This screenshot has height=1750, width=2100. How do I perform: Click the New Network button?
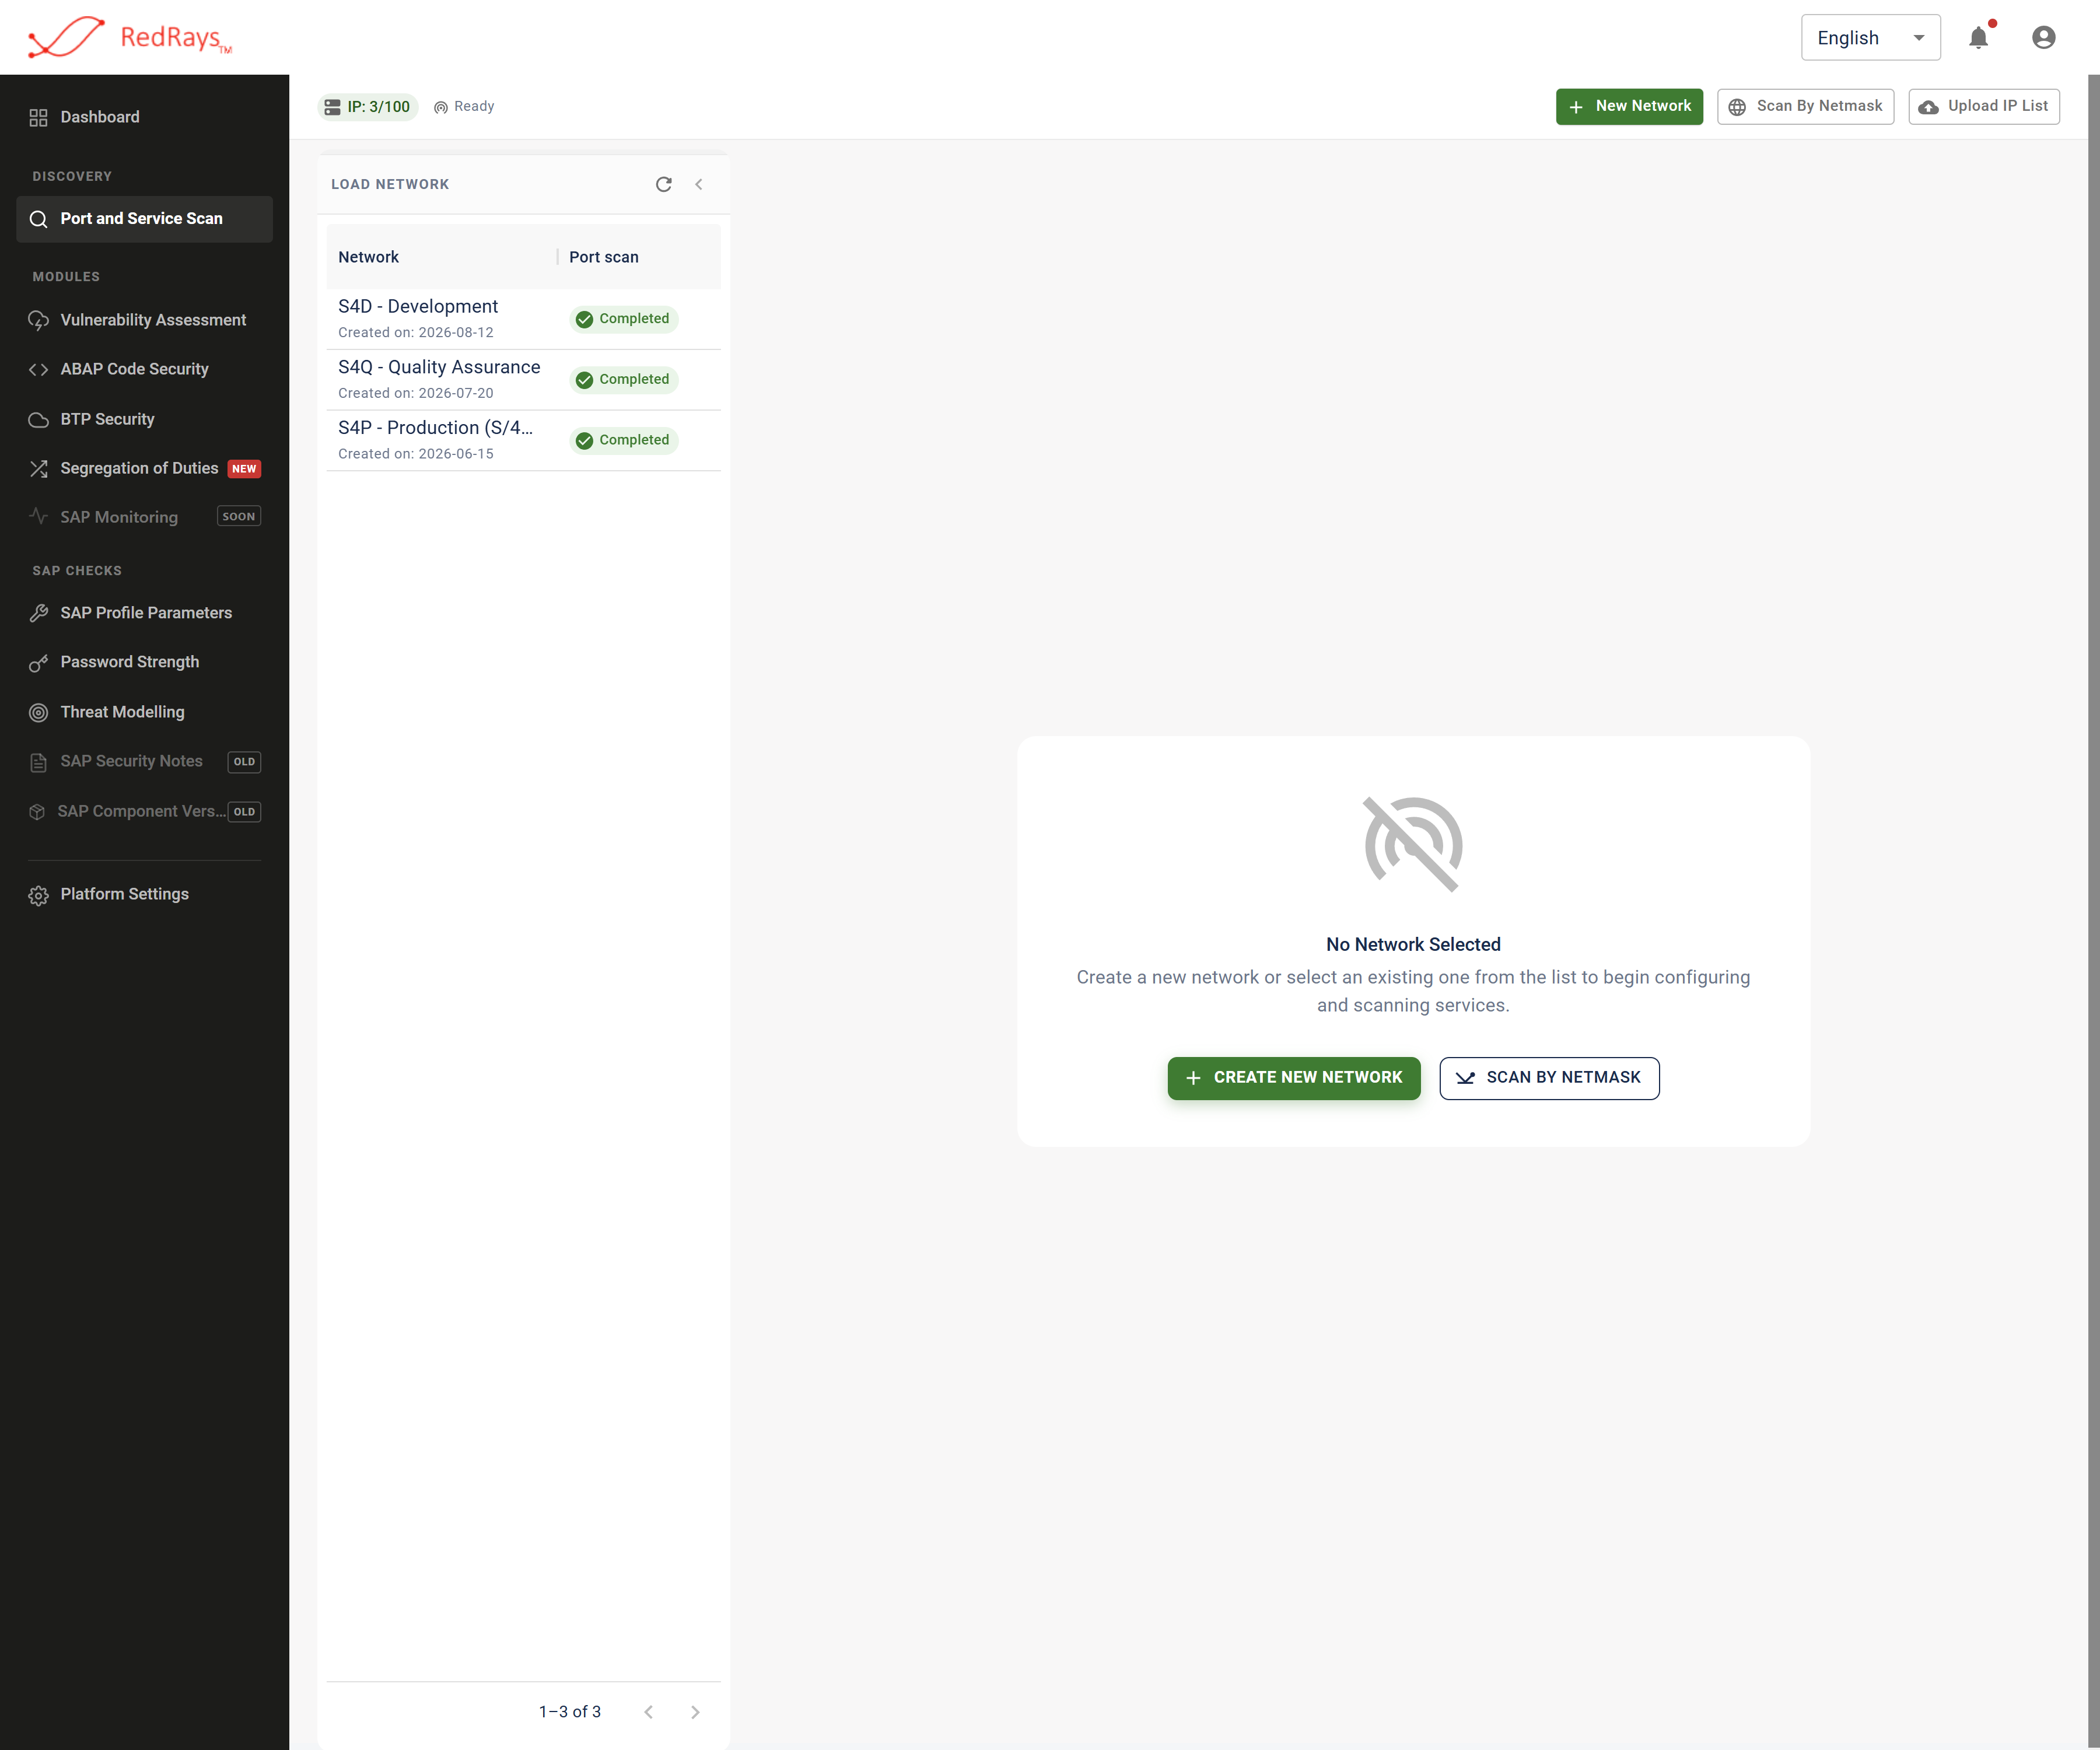[1629, 106]
